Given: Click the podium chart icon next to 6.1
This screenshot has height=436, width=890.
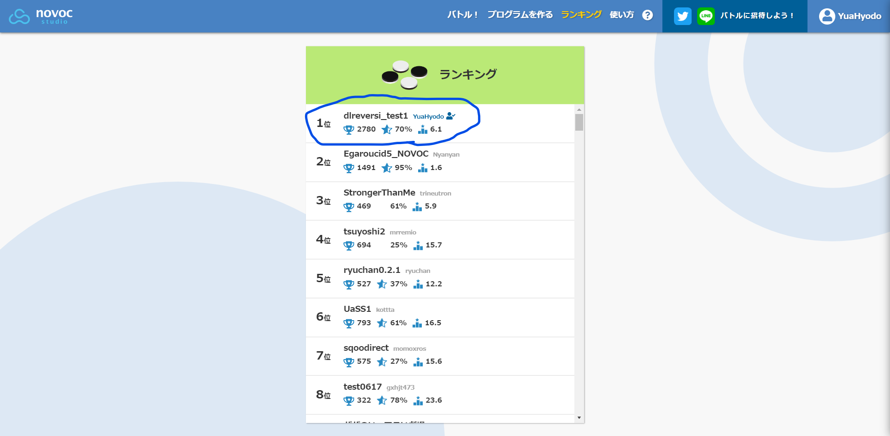Looking at the screenshot, I should 422,130.
